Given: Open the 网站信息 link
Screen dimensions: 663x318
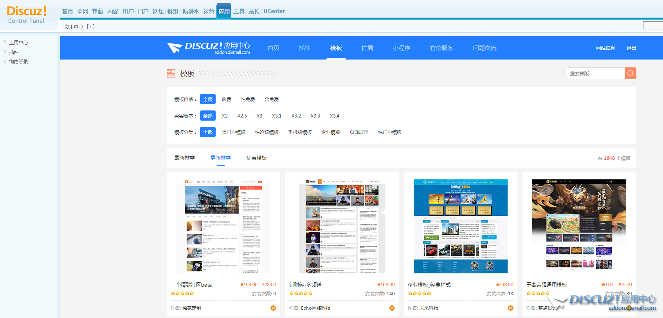Looking at the screenshot, I should 605,48.
